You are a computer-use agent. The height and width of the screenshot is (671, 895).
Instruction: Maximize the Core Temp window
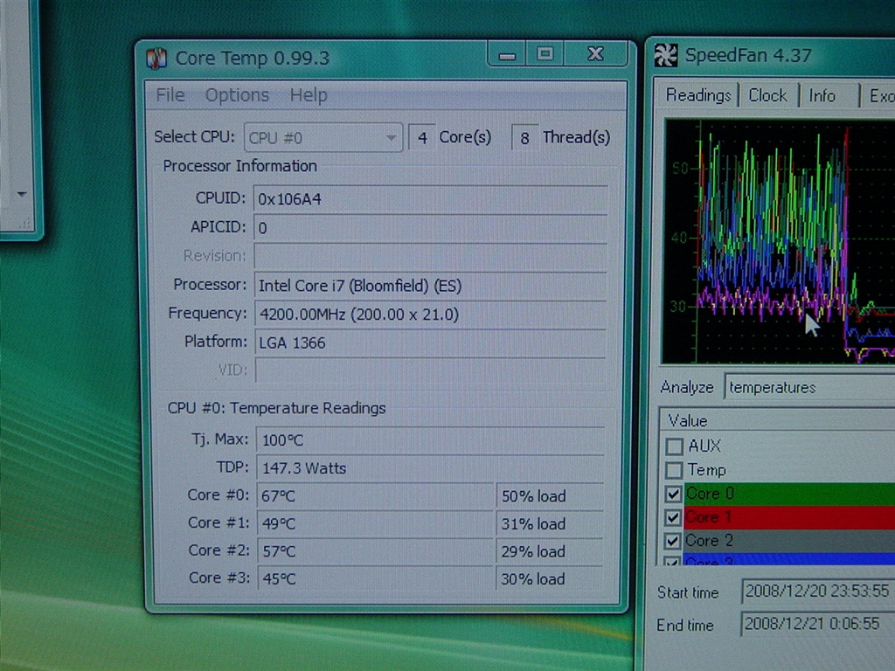[x=545, y=54]
